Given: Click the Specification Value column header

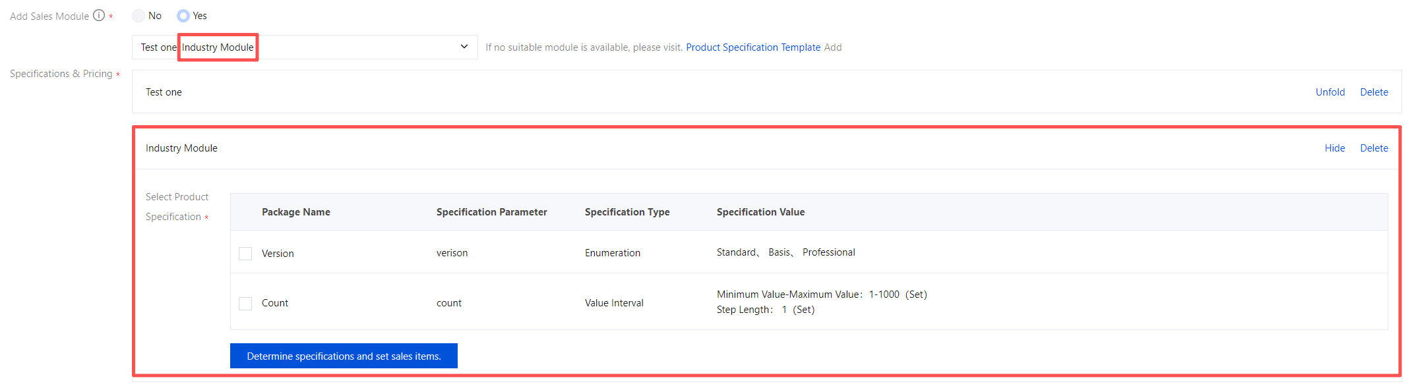Looking at the screenshot, I should pos(760,212).
